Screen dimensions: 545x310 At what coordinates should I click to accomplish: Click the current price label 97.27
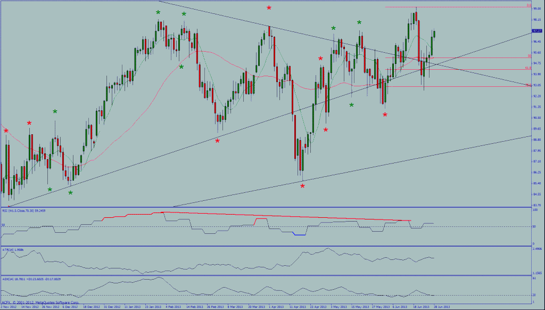tap(536, 32)
